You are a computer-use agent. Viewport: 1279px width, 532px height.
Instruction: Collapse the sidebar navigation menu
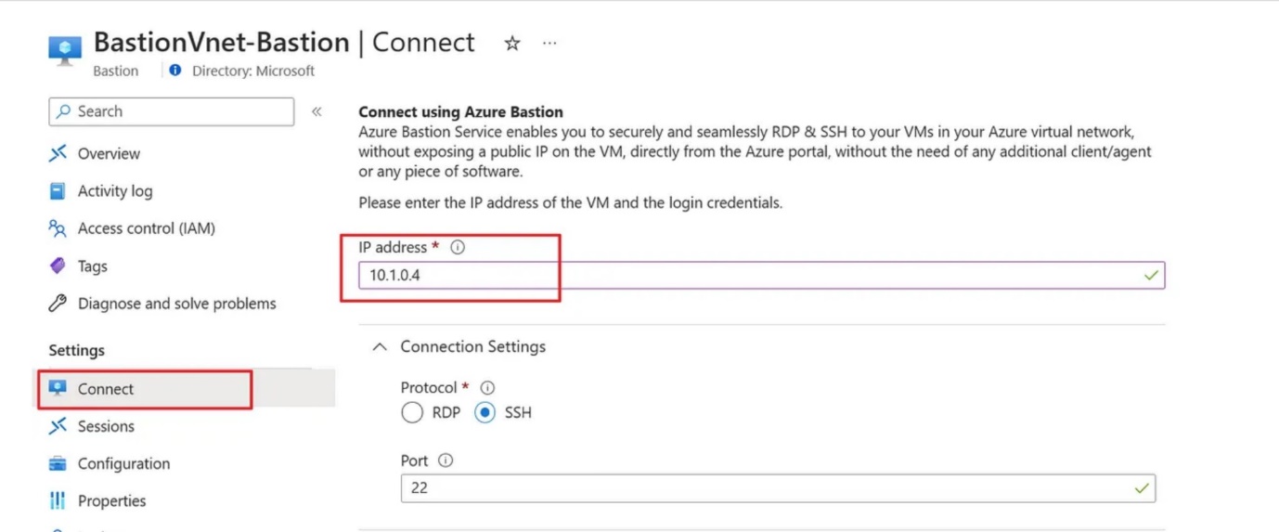tap(317, 111)
